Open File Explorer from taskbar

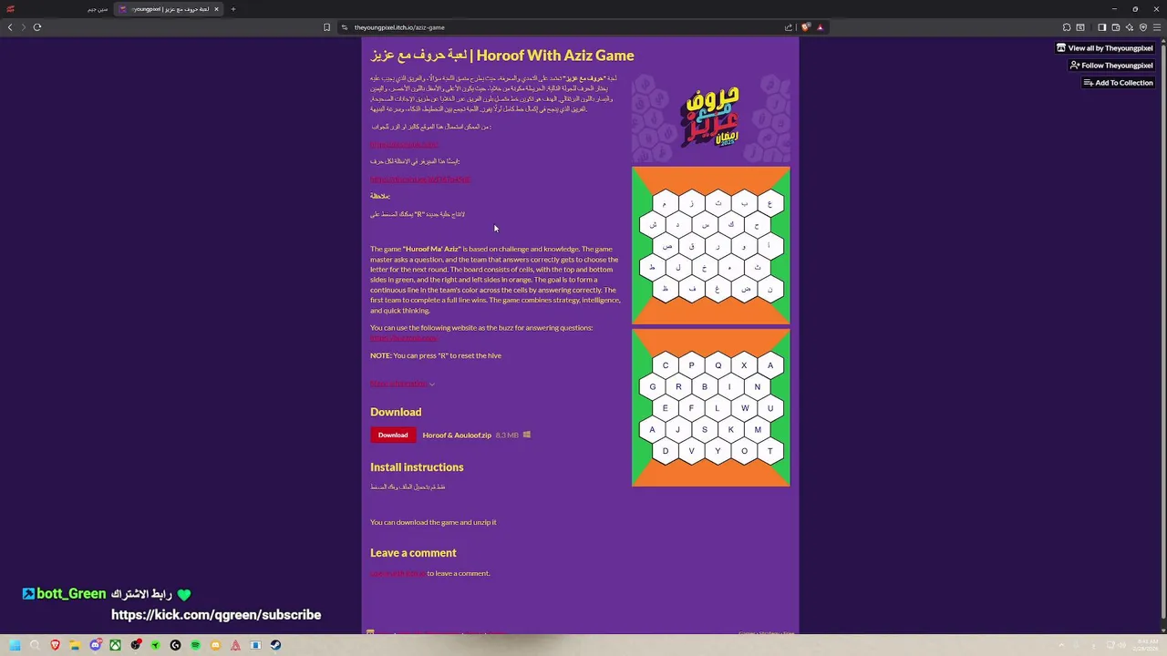pyautogui.click(x=75, y=645)
